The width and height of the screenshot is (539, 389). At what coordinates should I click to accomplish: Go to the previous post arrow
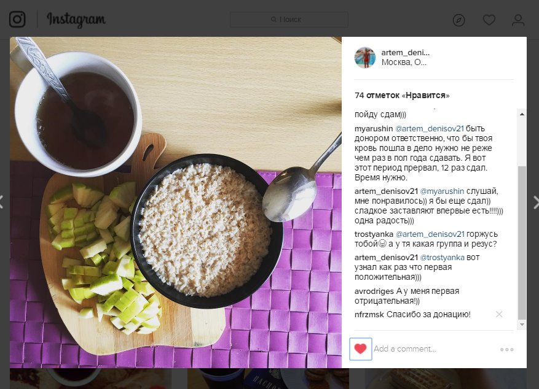(2, 202)
